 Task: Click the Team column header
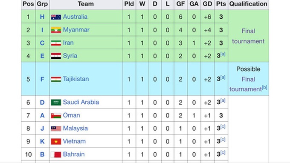(86, 4)
